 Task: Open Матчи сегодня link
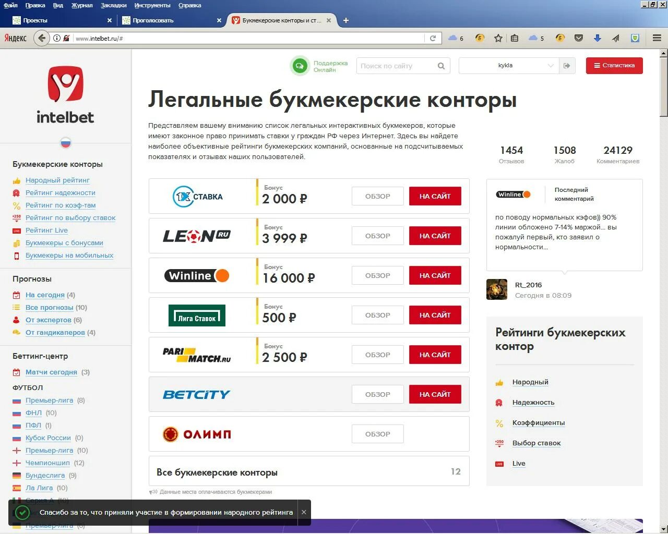[x=51, y=372]
